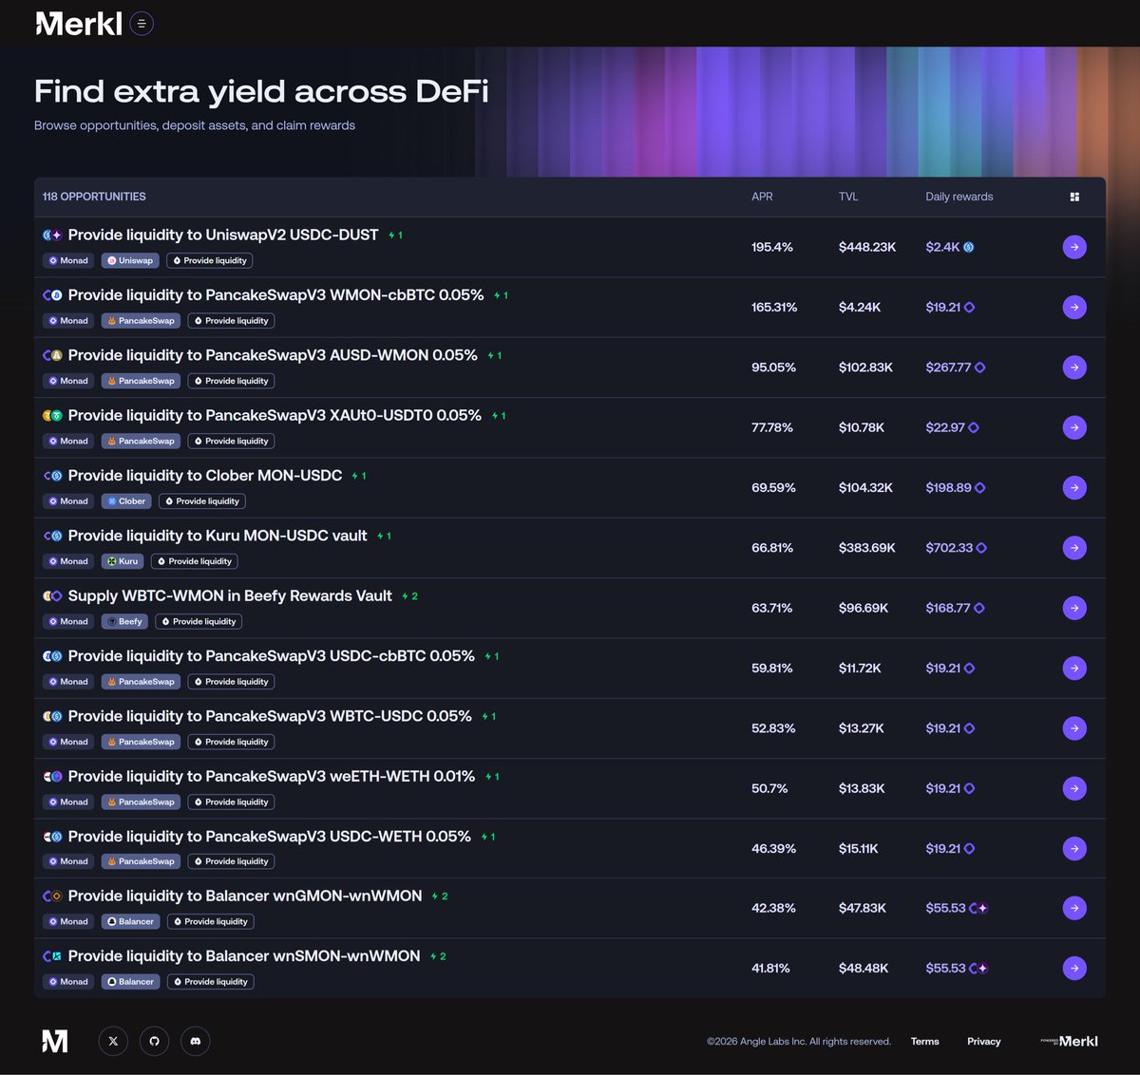Open arrow for Clober MON-USDC opportunity
The image size is (1140, 1075).
pyautogui.click(x=1074, y=487)
